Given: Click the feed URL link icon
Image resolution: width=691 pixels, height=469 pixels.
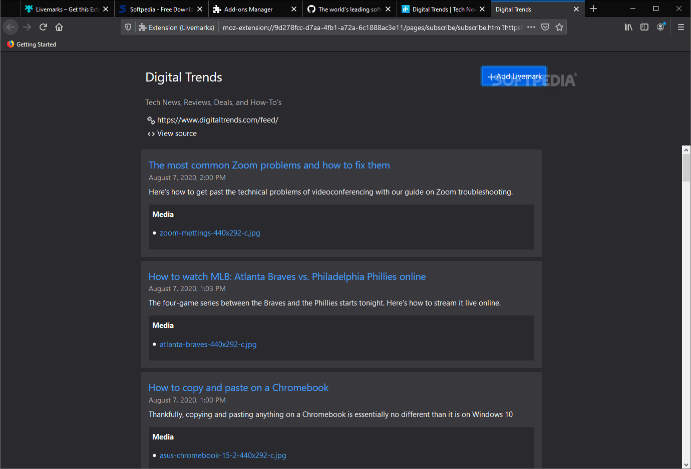Looking at the screenshot, I should pyautogui.click(x=151, y=120).
